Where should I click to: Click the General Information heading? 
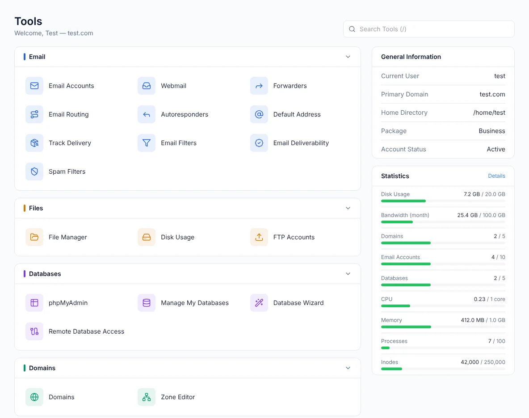point(411,57)
